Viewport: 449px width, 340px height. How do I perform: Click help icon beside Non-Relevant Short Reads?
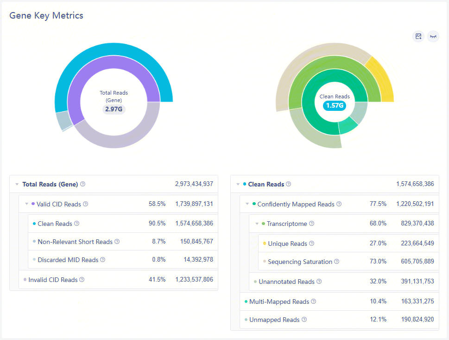click(x=117, y=242)
